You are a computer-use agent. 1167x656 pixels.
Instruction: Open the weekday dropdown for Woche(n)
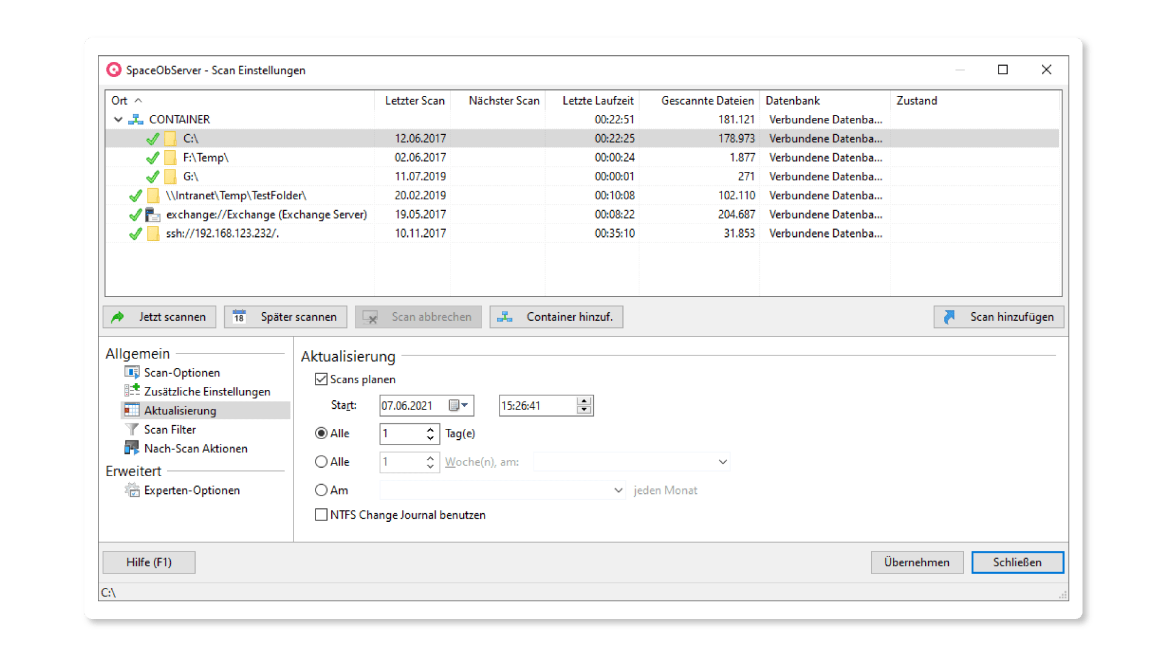point(722,462)
